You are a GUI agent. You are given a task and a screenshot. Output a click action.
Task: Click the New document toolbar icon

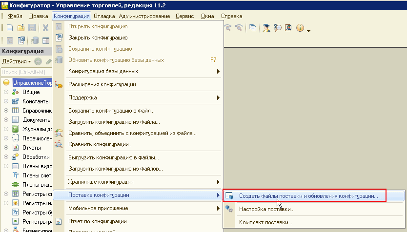(x=10, y=28)
